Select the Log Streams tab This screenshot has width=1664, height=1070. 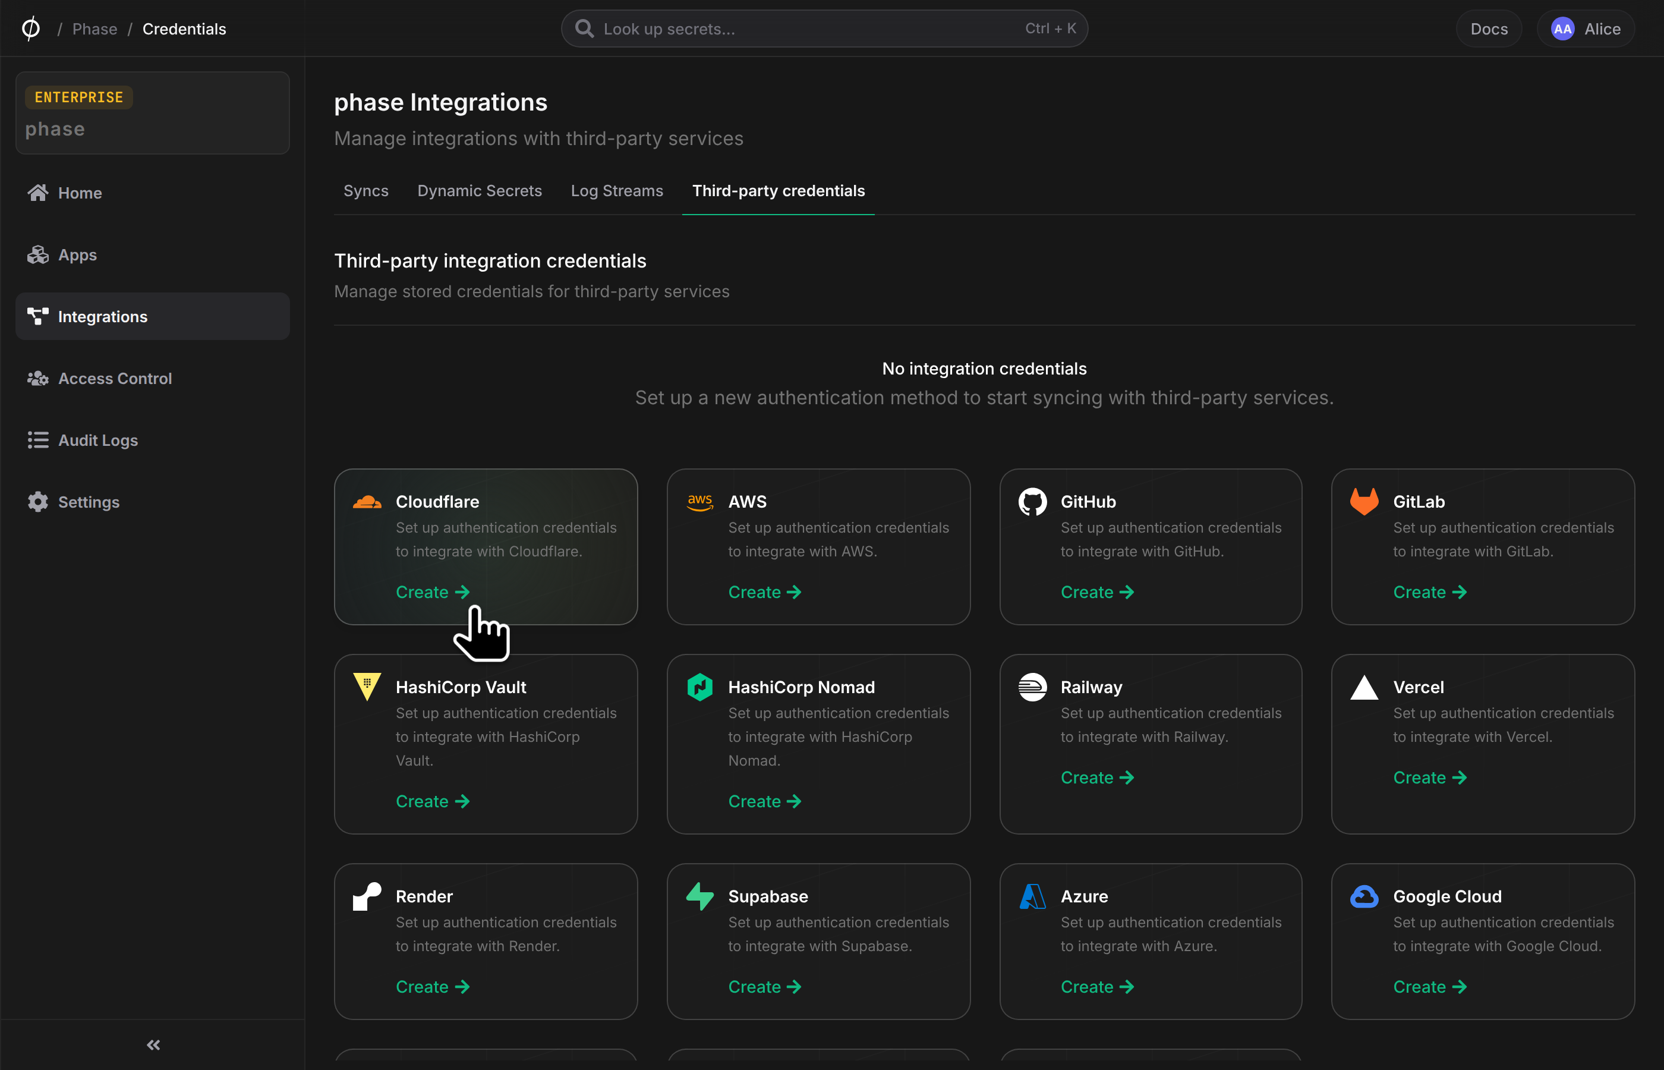[x=617, y=190]
